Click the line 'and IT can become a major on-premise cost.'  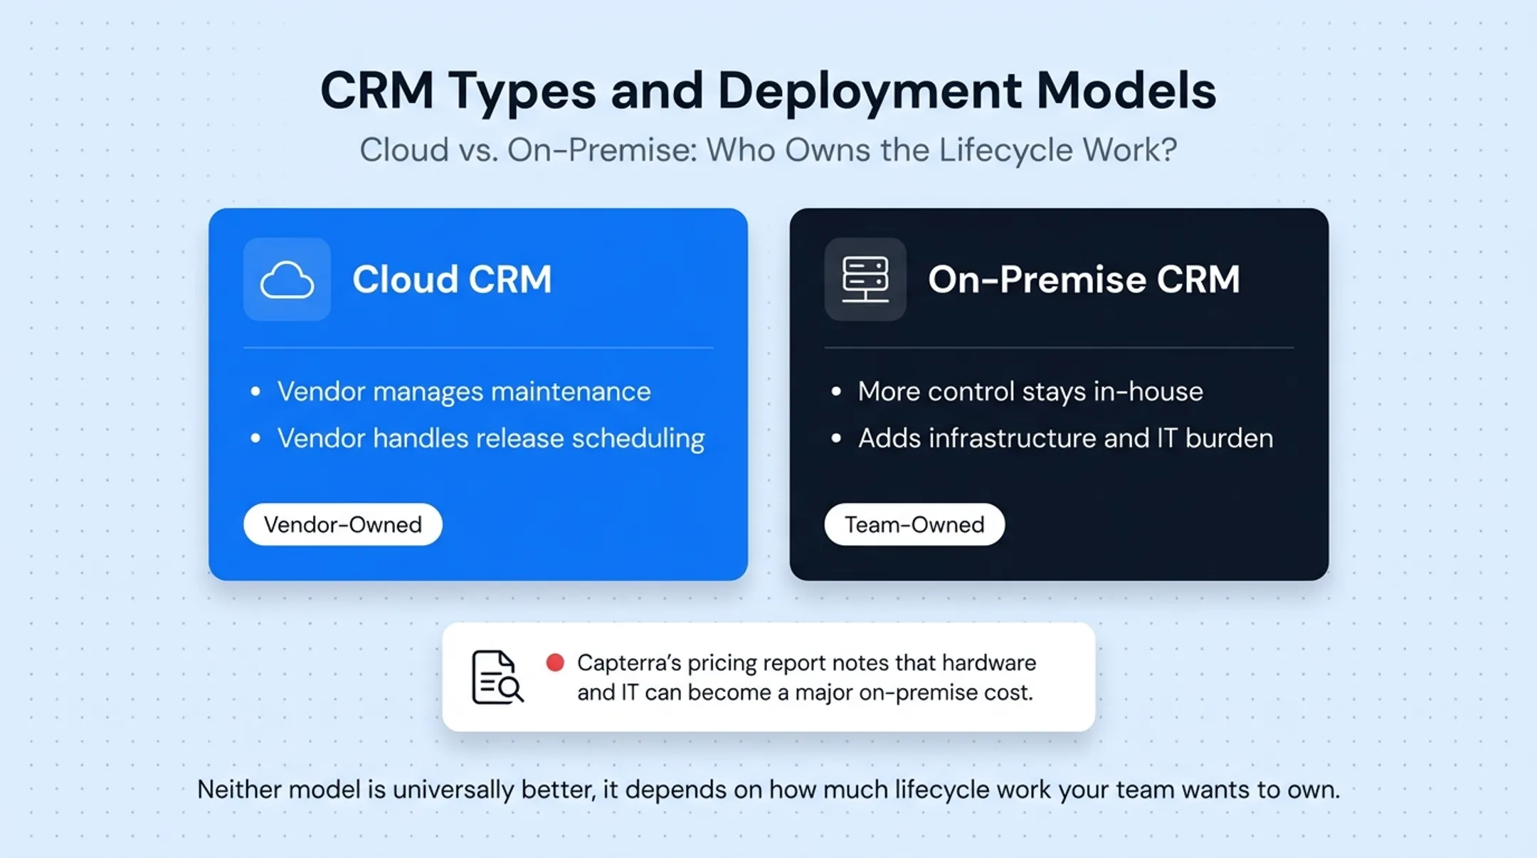click(805, 692)
